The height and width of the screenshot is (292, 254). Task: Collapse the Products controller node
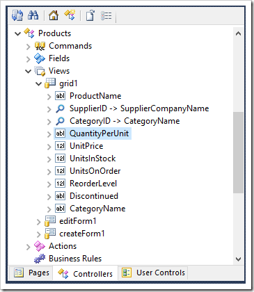tap(17, 34)
